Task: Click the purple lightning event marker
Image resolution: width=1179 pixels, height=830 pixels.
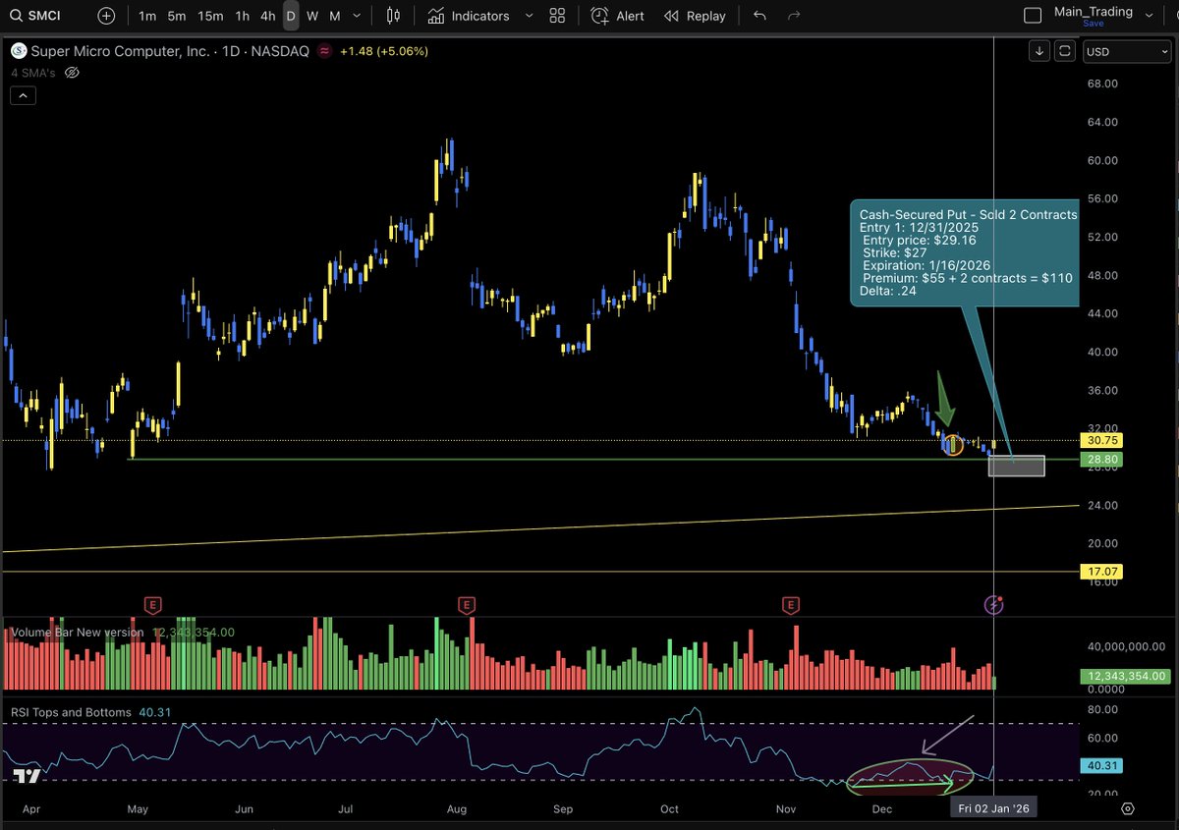Action: [994, 604]
